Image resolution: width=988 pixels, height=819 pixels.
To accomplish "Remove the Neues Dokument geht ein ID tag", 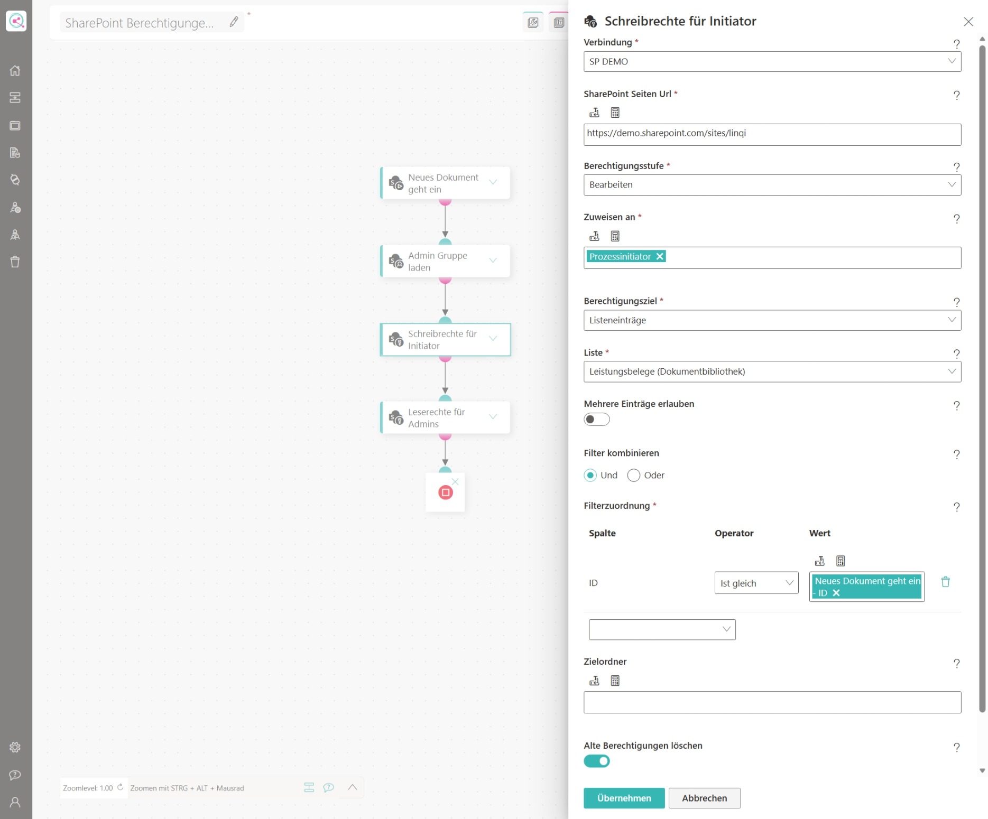I will (x=836, y=593).
